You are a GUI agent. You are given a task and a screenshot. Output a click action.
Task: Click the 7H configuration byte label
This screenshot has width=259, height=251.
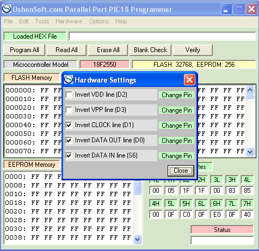247,204
